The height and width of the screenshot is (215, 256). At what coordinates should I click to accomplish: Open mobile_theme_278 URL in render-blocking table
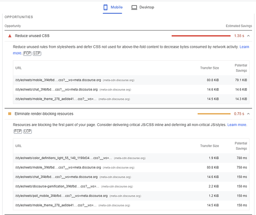click(x=56, y=206)
